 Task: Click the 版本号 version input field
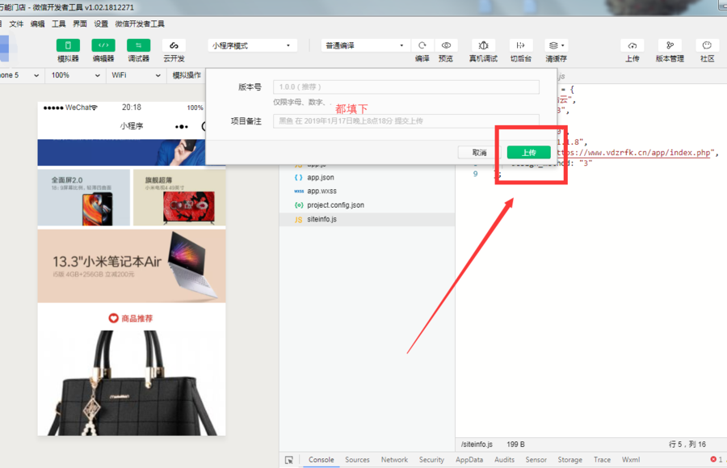click(406, 86)
